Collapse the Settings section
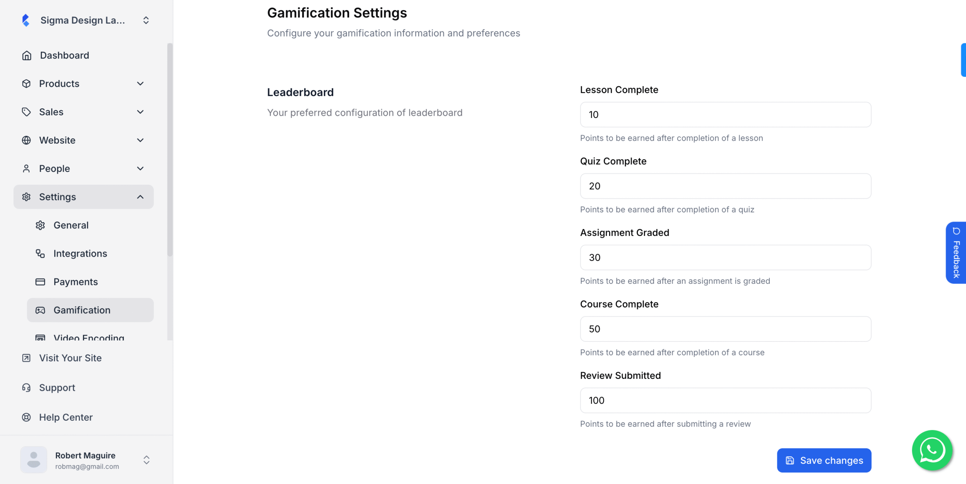Screen dimensions: 966x484 click(x=140, y=196)
